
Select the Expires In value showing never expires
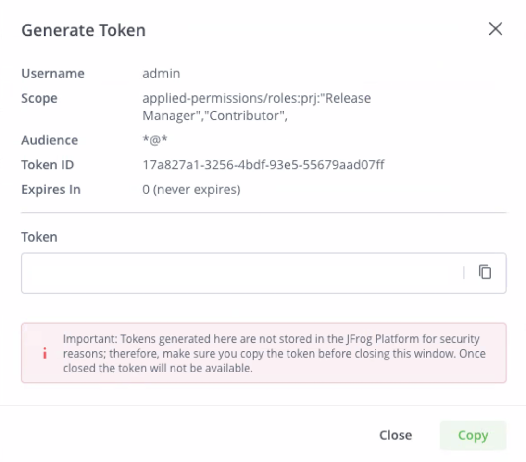191,189
